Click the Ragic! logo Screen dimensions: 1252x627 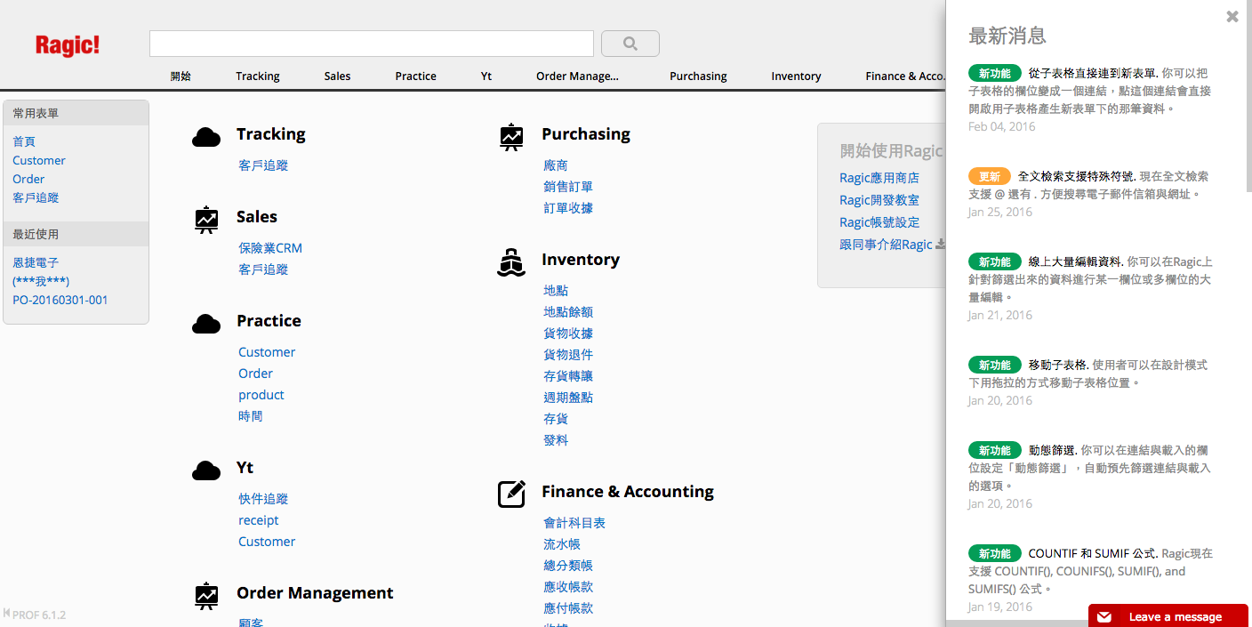[x=68, y=45]
